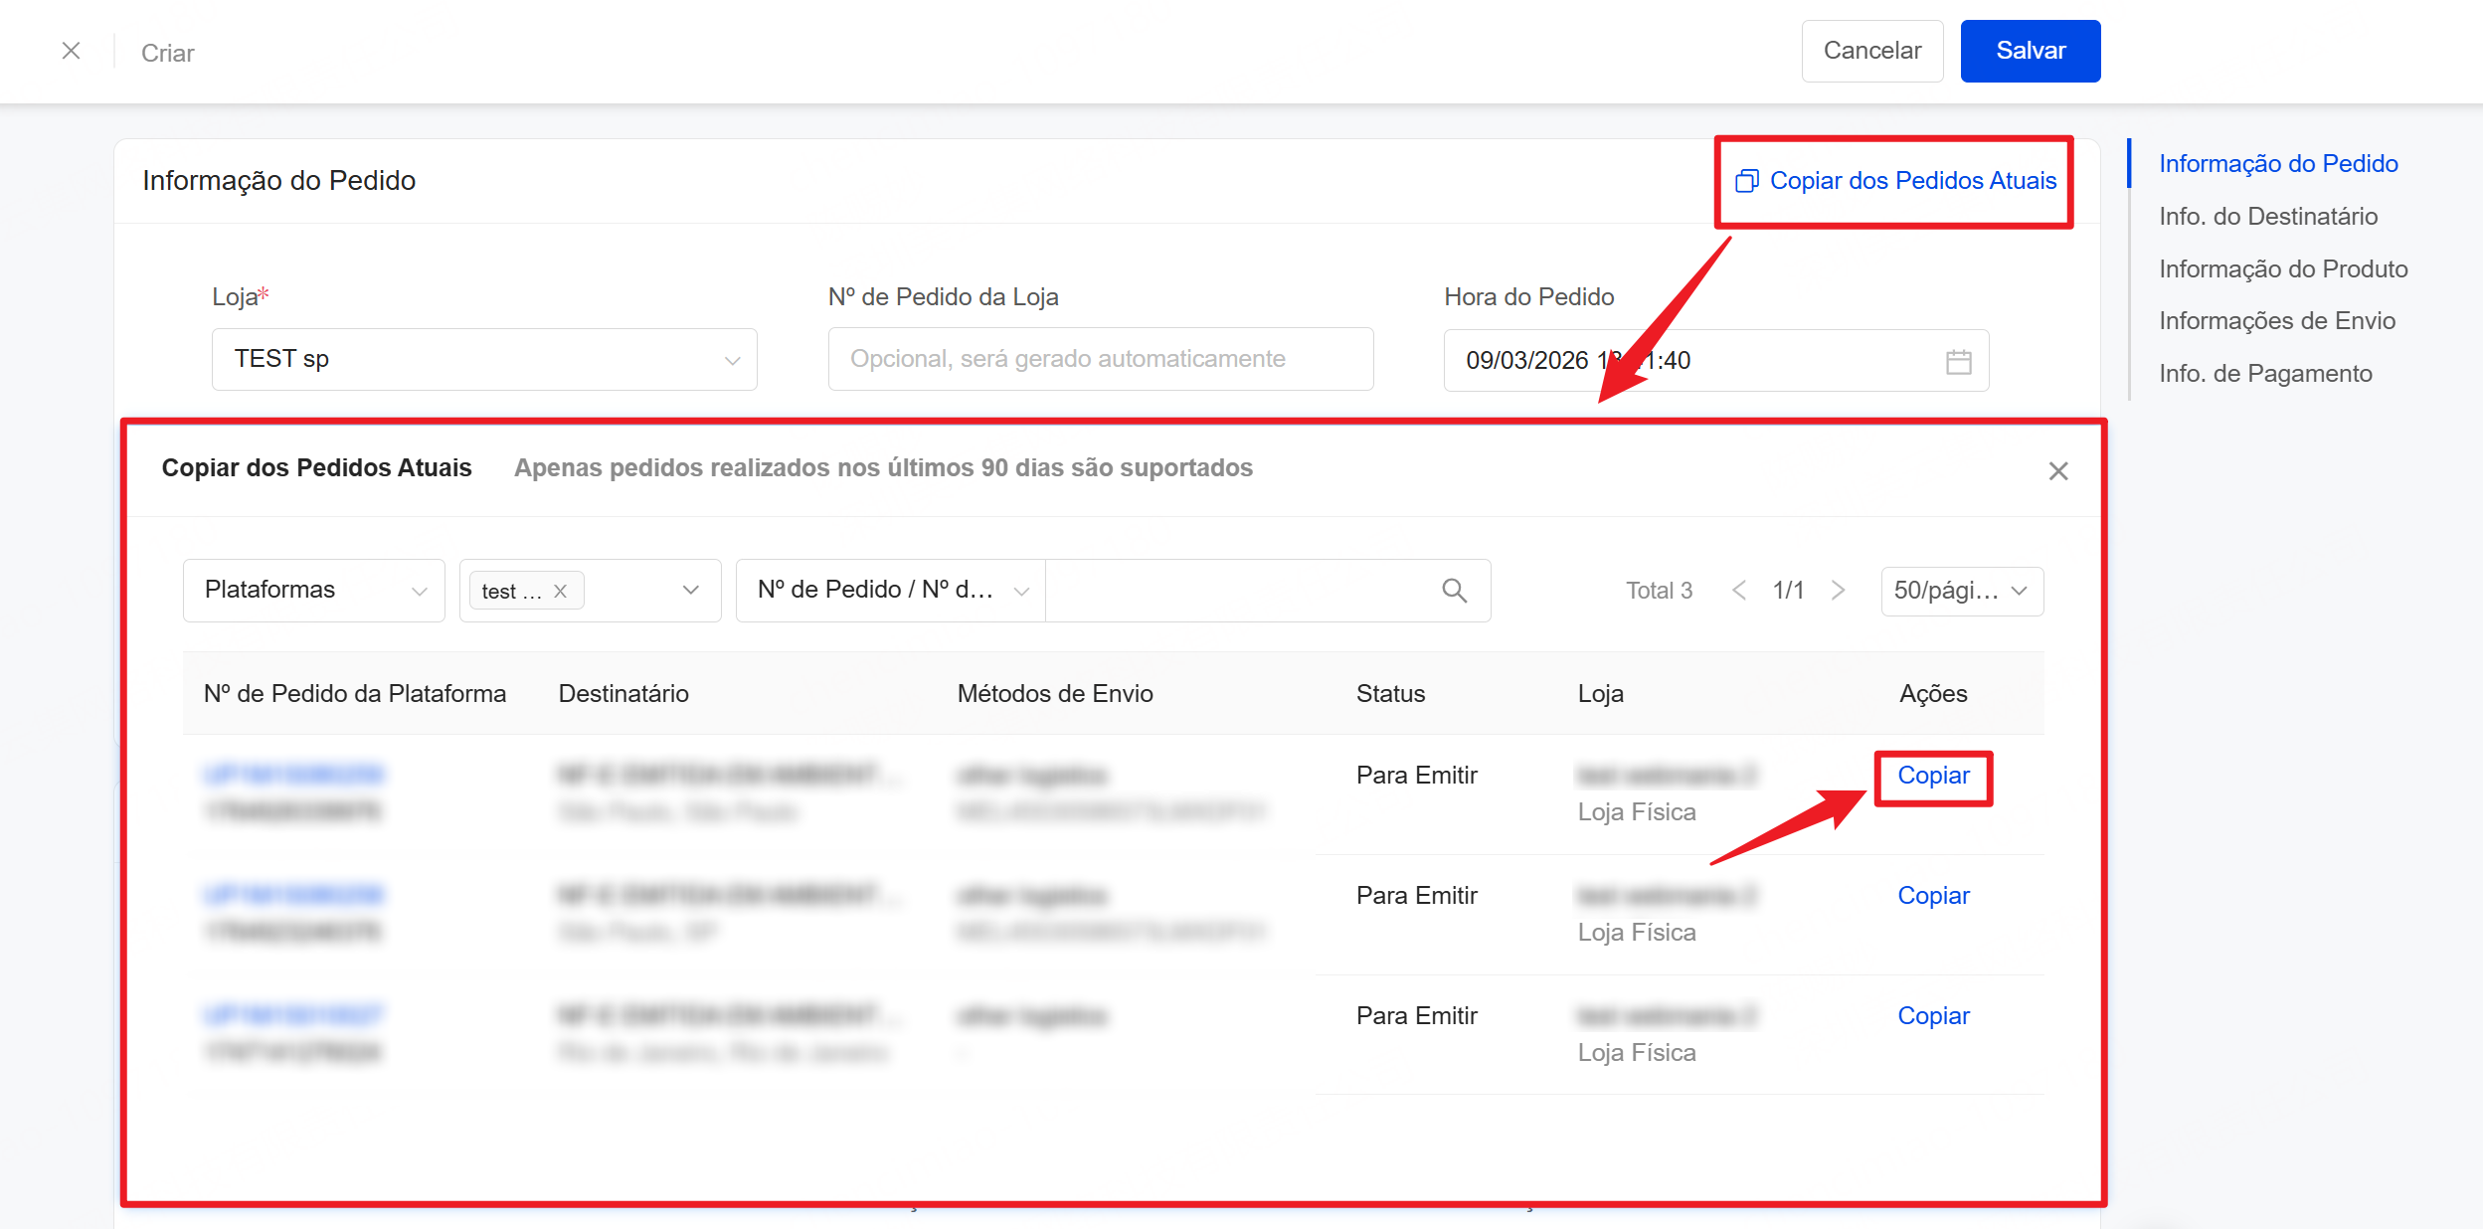
Task: Jump to Info. do Destinatário section
Action: tap(2267, 217)
